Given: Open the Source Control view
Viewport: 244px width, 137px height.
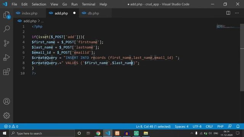Looking at the screenshot, I should tap(6, 43).
